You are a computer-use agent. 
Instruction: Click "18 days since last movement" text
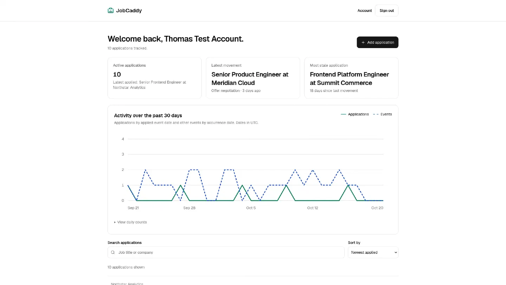click(334, 91)
